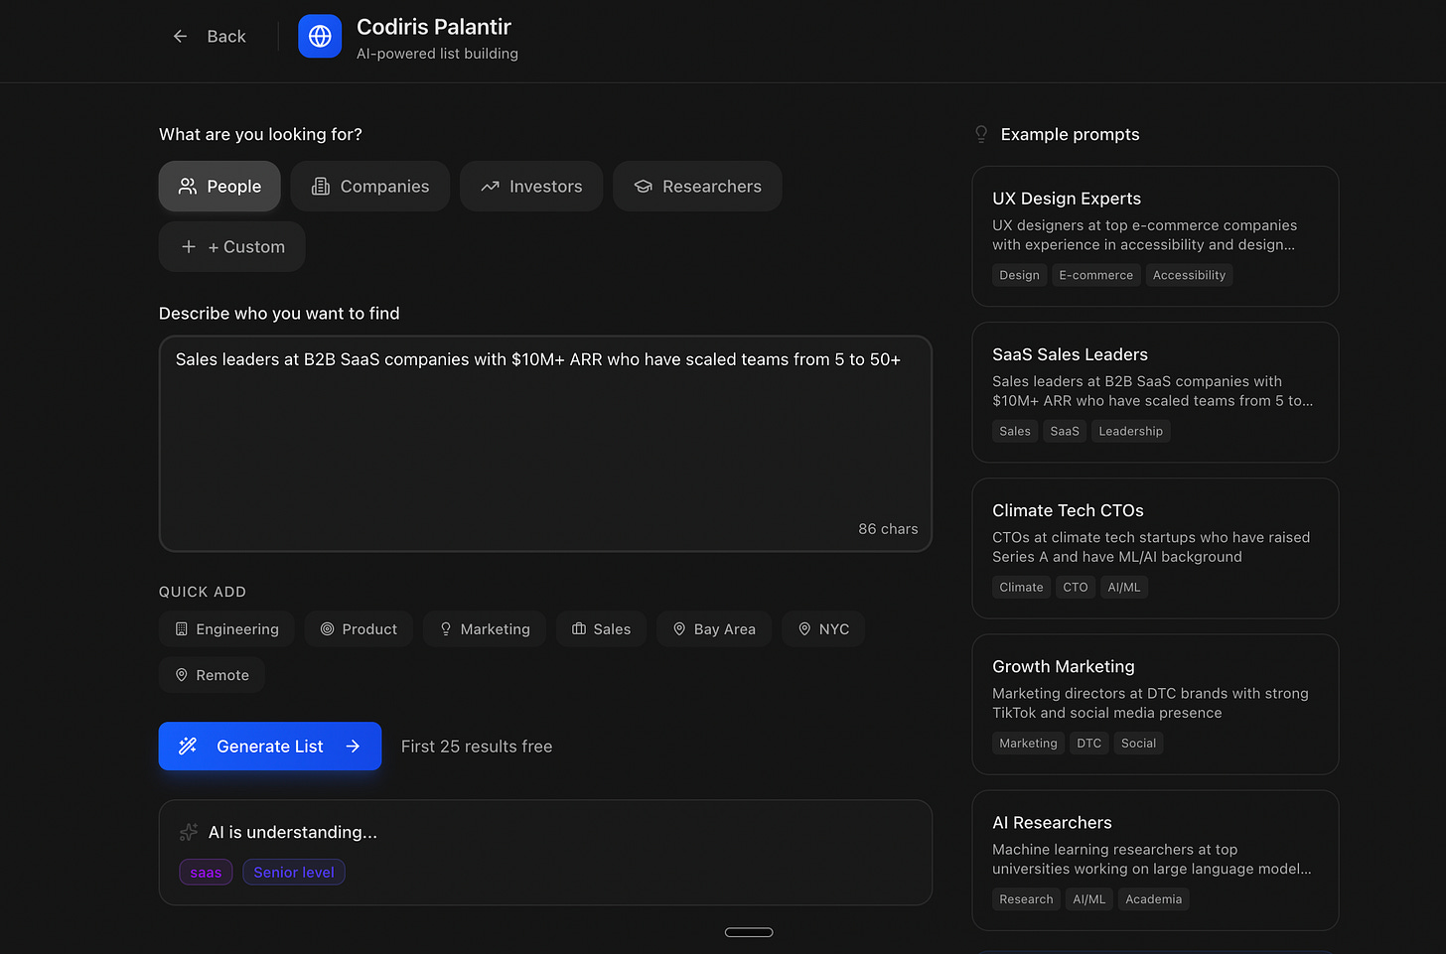Open the + Custom category option
Viewport: 1446px width, 954px height.
pyautogui.click(x=232, y=247)
